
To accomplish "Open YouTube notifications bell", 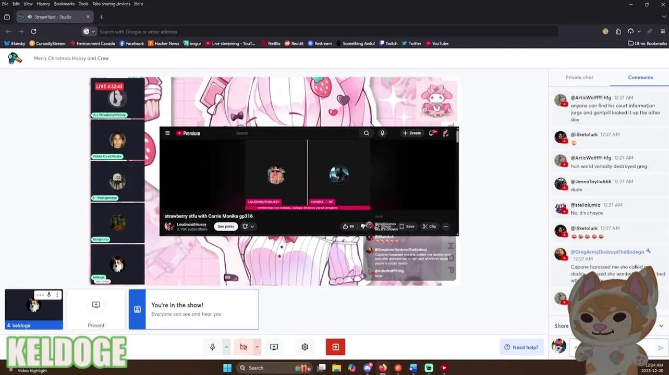I will [x=432, y=133].
